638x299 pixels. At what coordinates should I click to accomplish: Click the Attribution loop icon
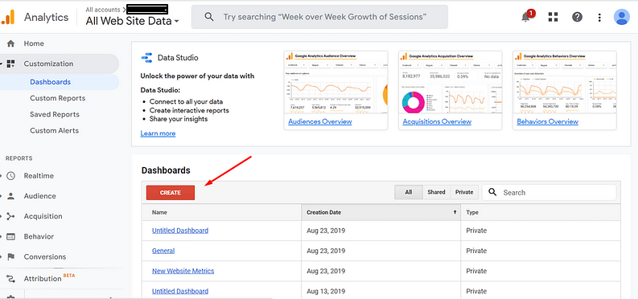[11, 279]
